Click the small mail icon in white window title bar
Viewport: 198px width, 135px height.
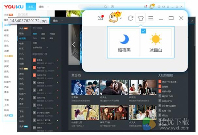(x=146, y=7)
